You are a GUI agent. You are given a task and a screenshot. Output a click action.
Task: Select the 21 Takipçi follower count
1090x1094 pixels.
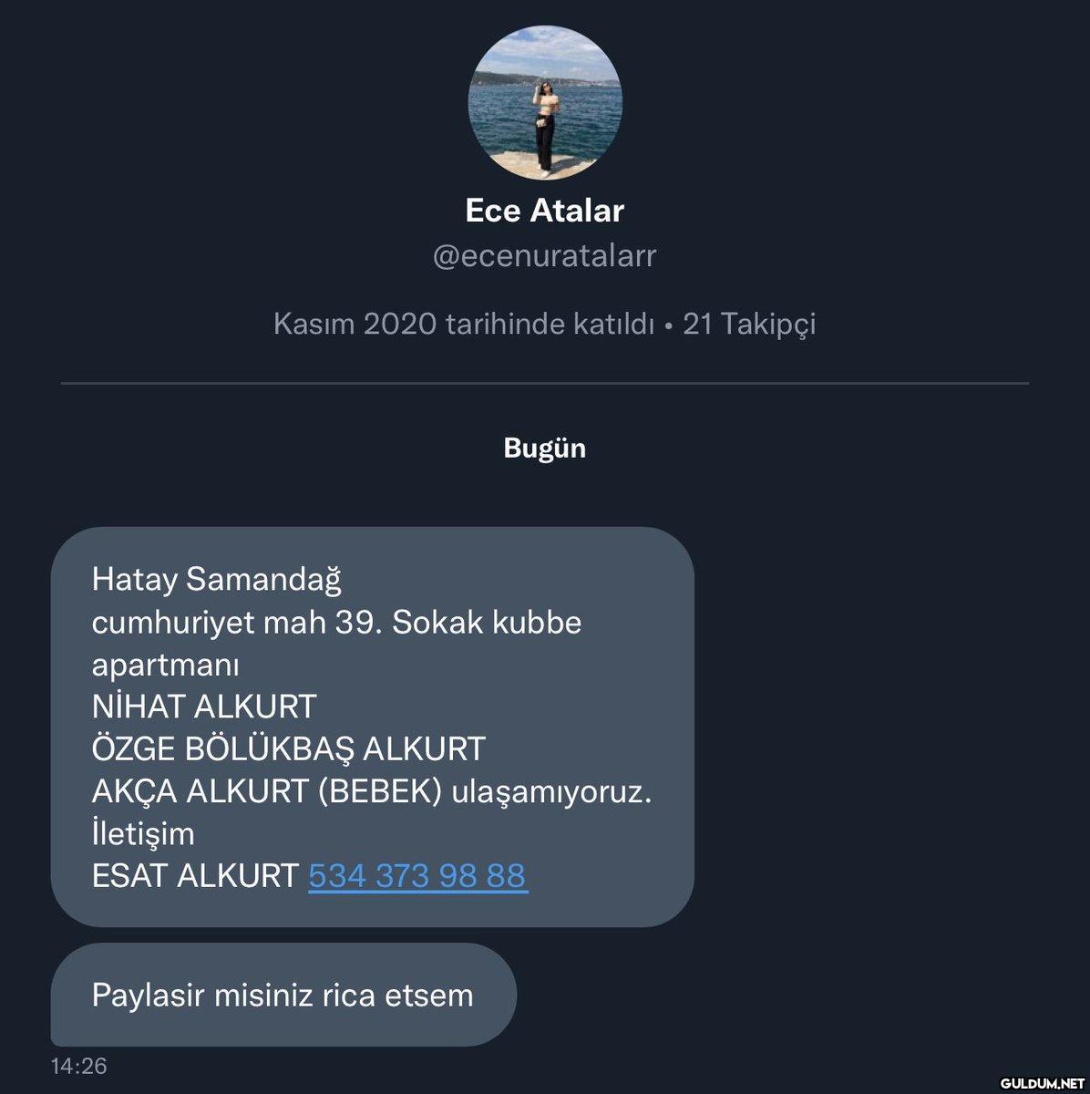[x=749, y=324]
